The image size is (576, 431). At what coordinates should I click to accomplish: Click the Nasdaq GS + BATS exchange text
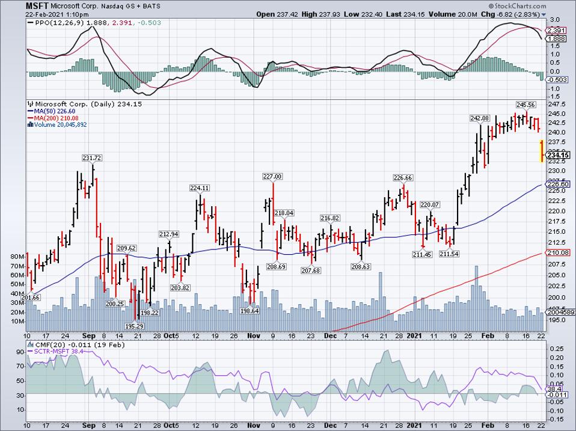(x=132, y=6)
